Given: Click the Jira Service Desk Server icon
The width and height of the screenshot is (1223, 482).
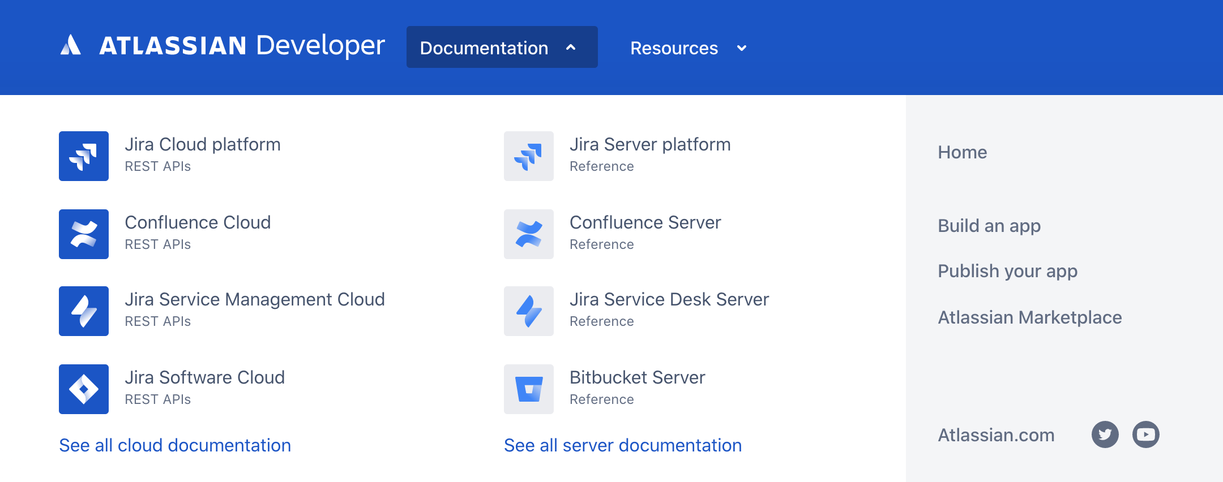Looking at the screenshot, I should [x=529, y=311].
